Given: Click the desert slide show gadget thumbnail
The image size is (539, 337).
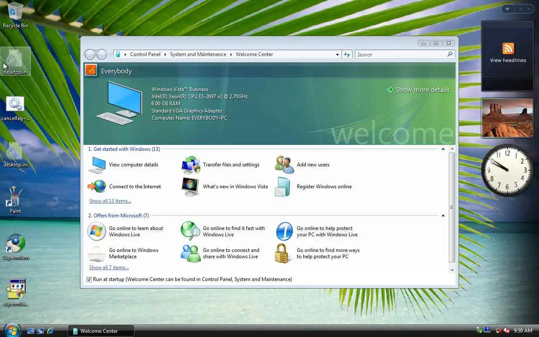Looking at the screenshot, I should (507, 118).
